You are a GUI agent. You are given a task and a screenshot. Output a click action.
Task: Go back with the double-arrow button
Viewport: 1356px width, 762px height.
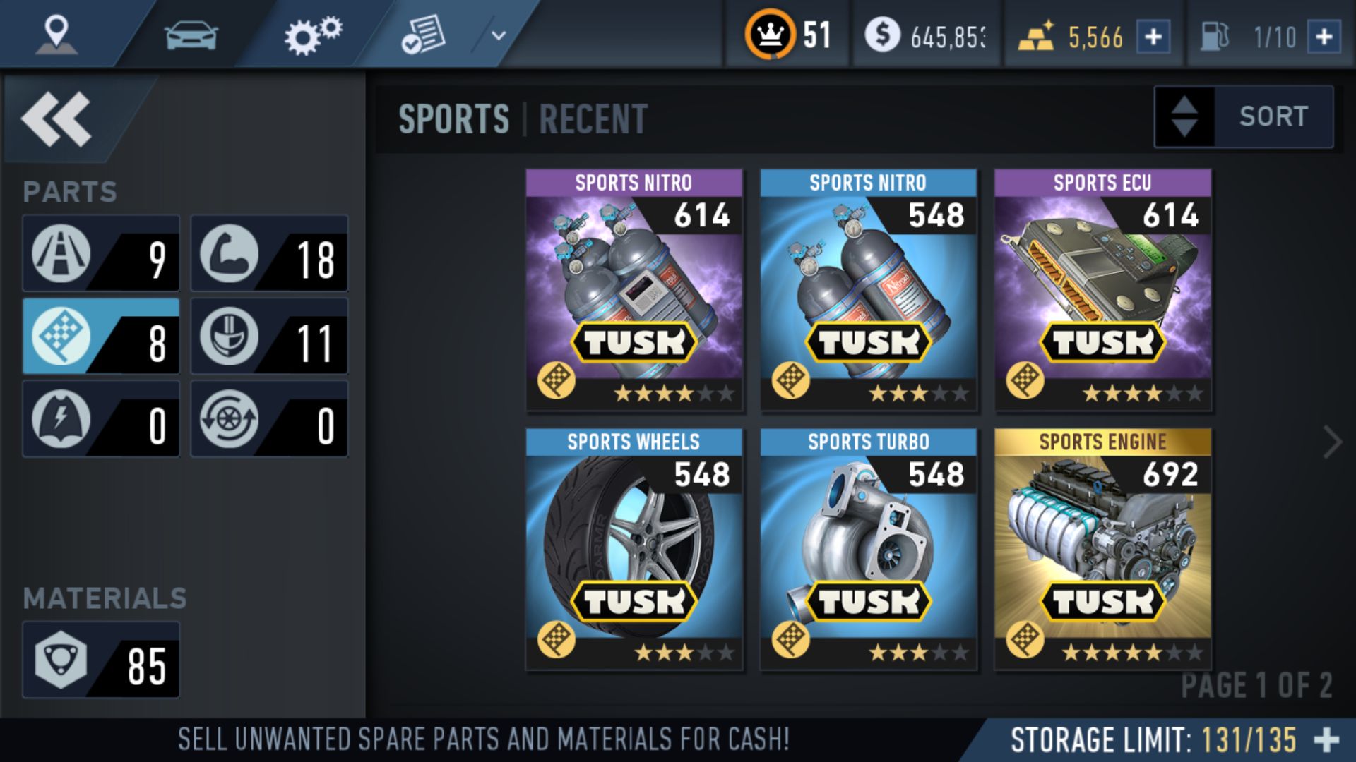[x=56, y=119]
